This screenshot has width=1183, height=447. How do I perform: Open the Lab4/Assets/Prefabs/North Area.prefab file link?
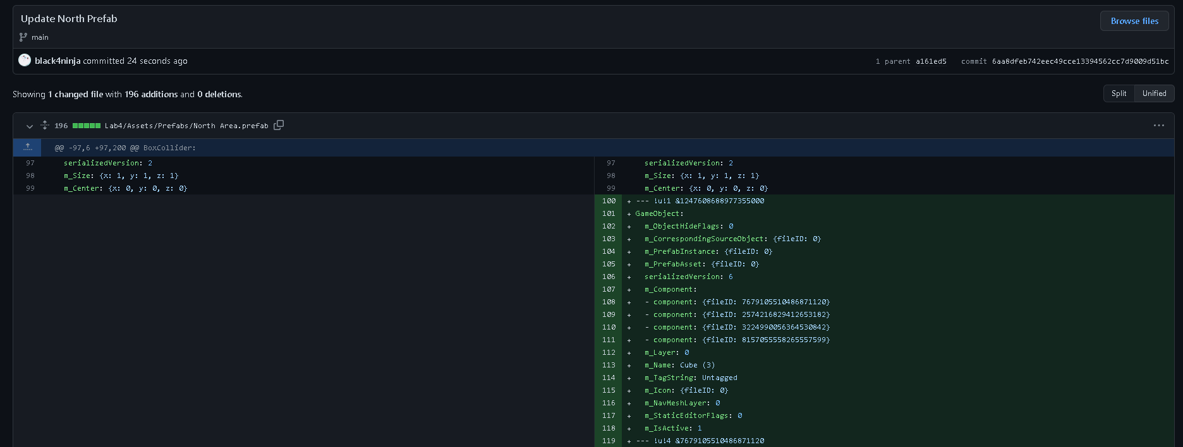186,126
